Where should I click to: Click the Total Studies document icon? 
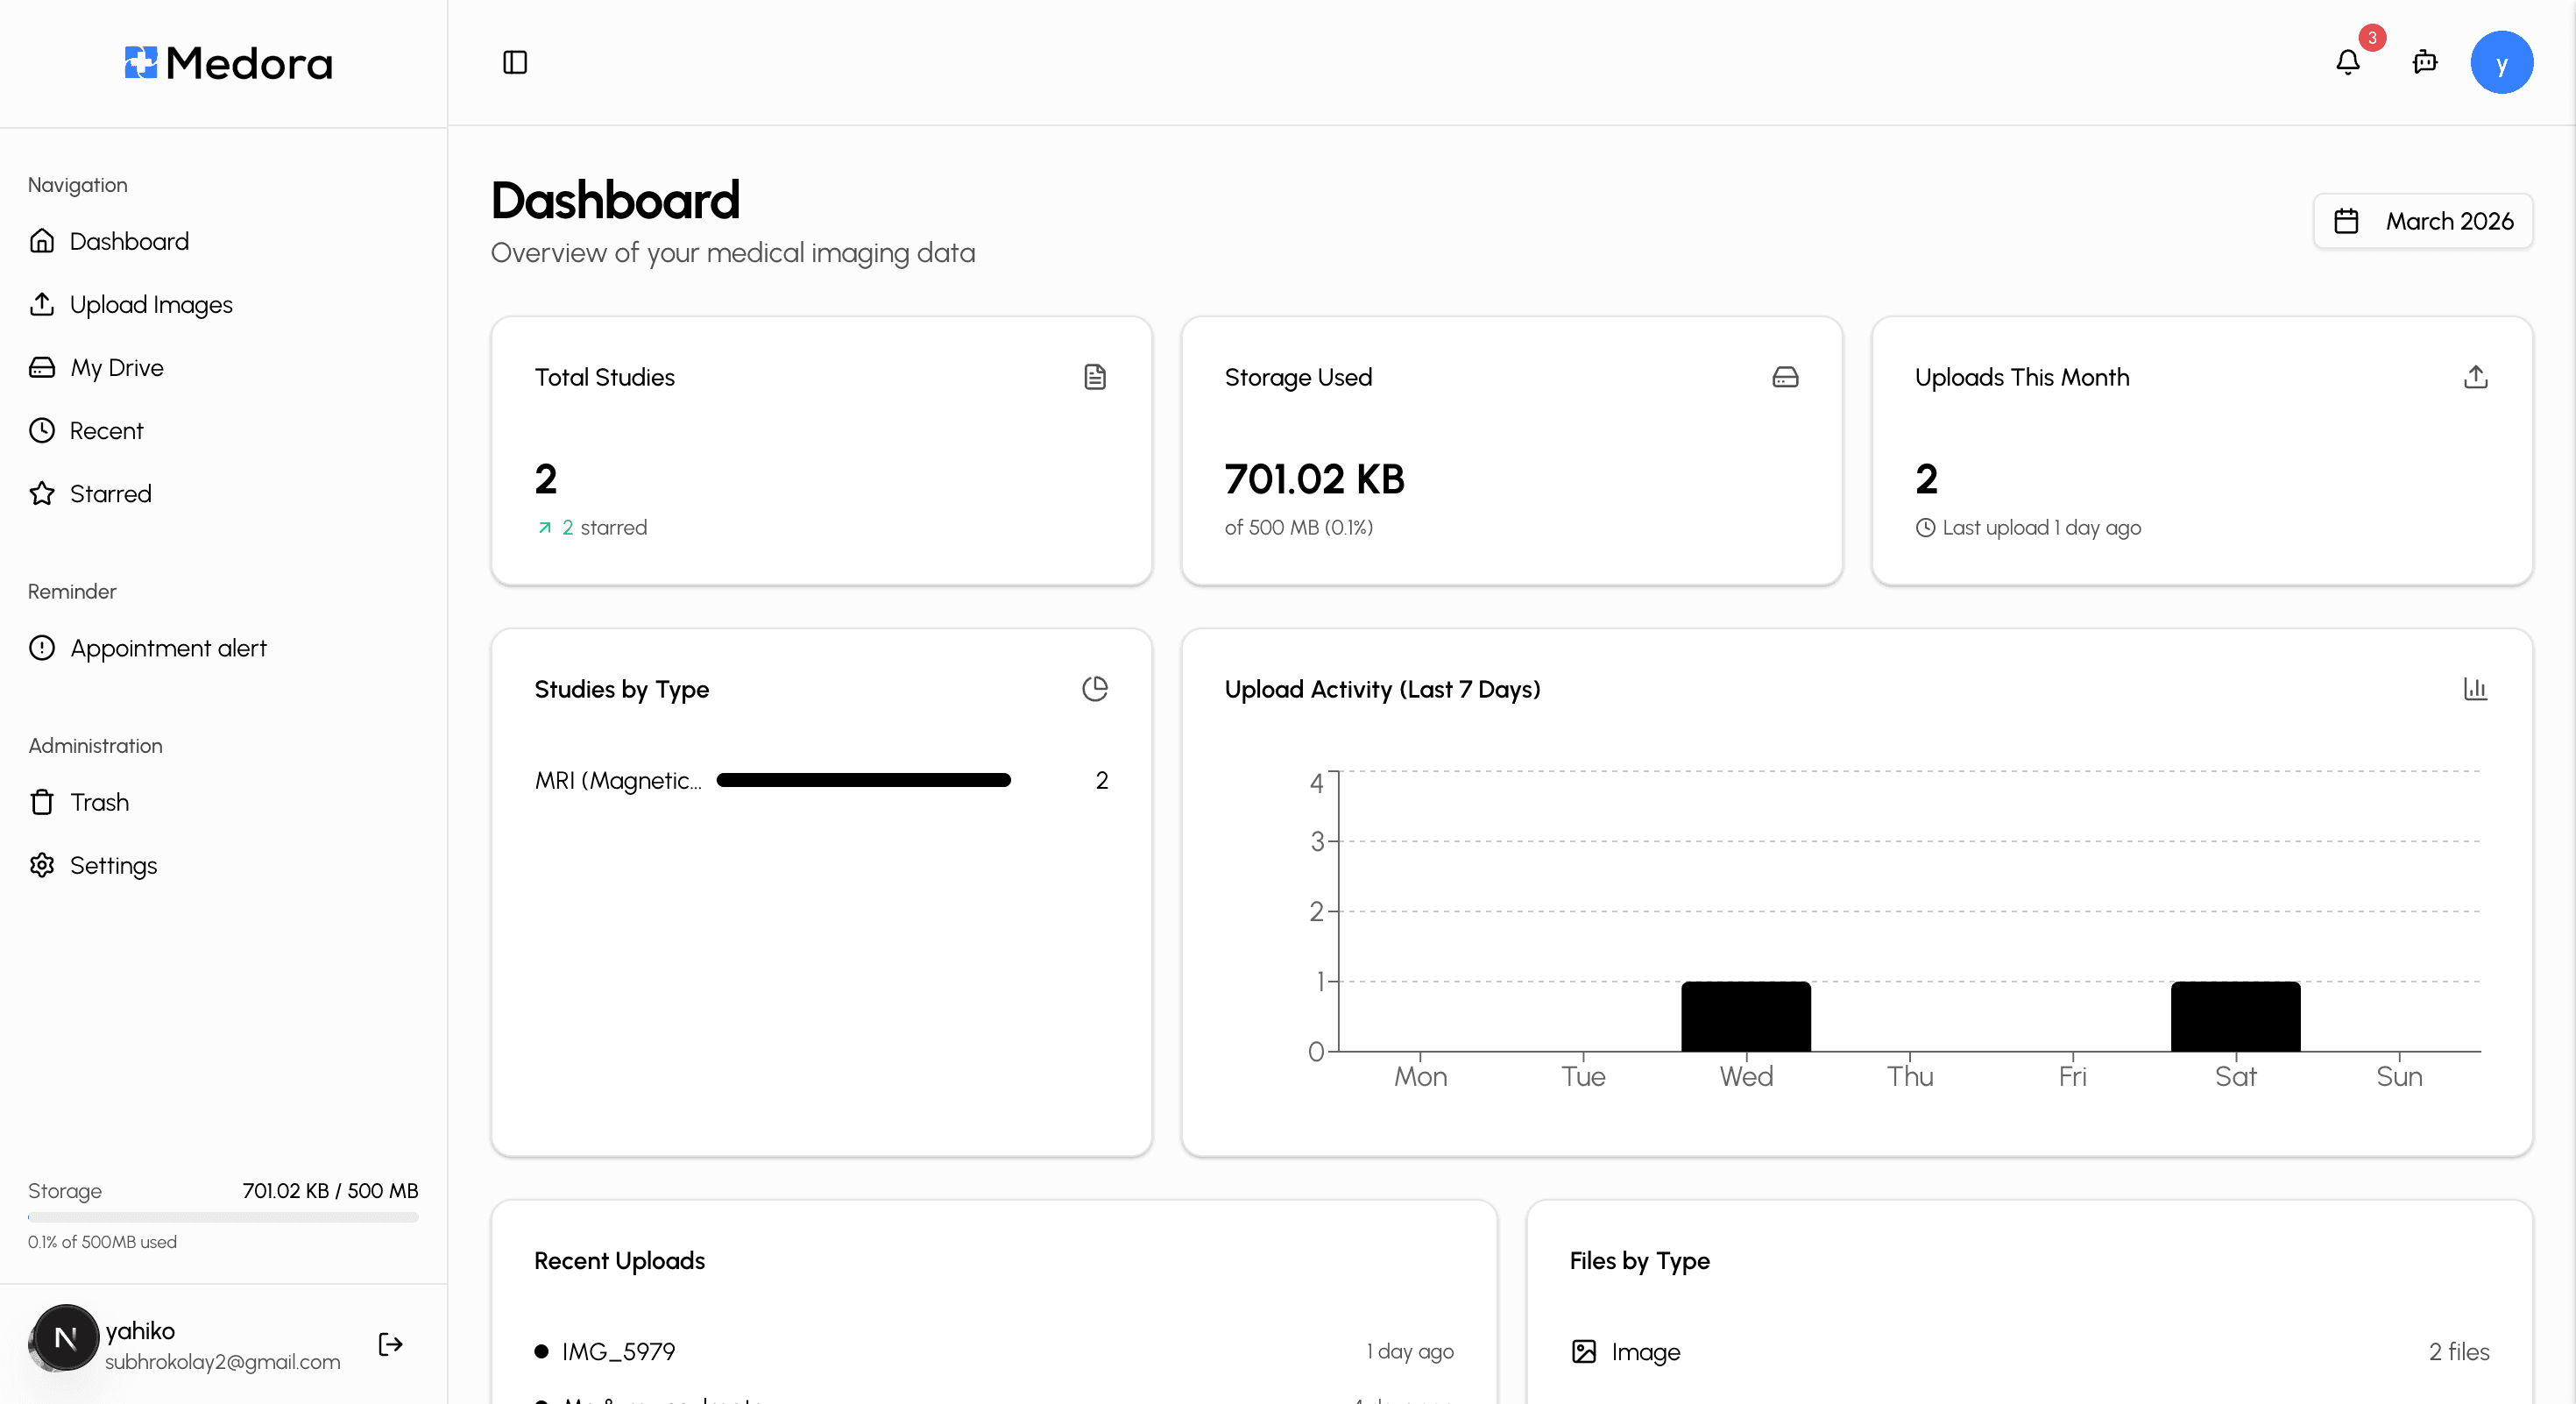[1095, 377]
